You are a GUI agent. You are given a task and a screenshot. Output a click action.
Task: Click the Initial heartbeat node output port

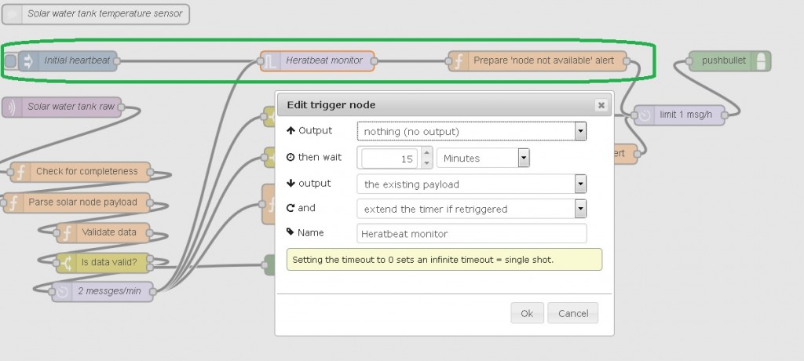point(116,61)
